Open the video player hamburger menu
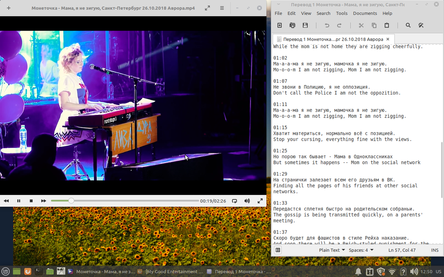Image resolution: width=444 pixels, height=277 pixels. click(x=222, y=8)
